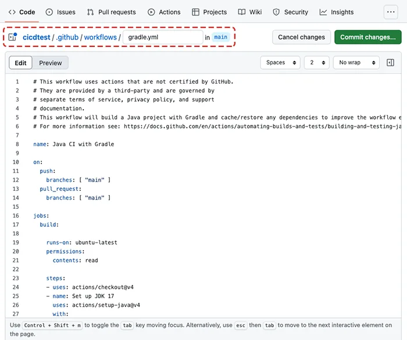Click Cancel changes button
Viewport: 407px width, 340px height.
click(x=301, y=37)
